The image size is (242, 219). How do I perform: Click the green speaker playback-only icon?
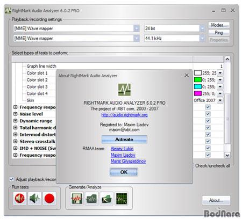[34, 198]
